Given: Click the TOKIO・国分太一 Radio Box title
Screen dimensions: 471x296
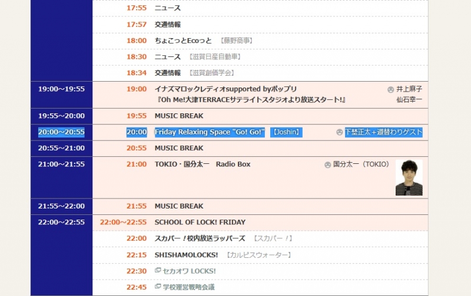Looking at the screenshot, I should (203, 164).
